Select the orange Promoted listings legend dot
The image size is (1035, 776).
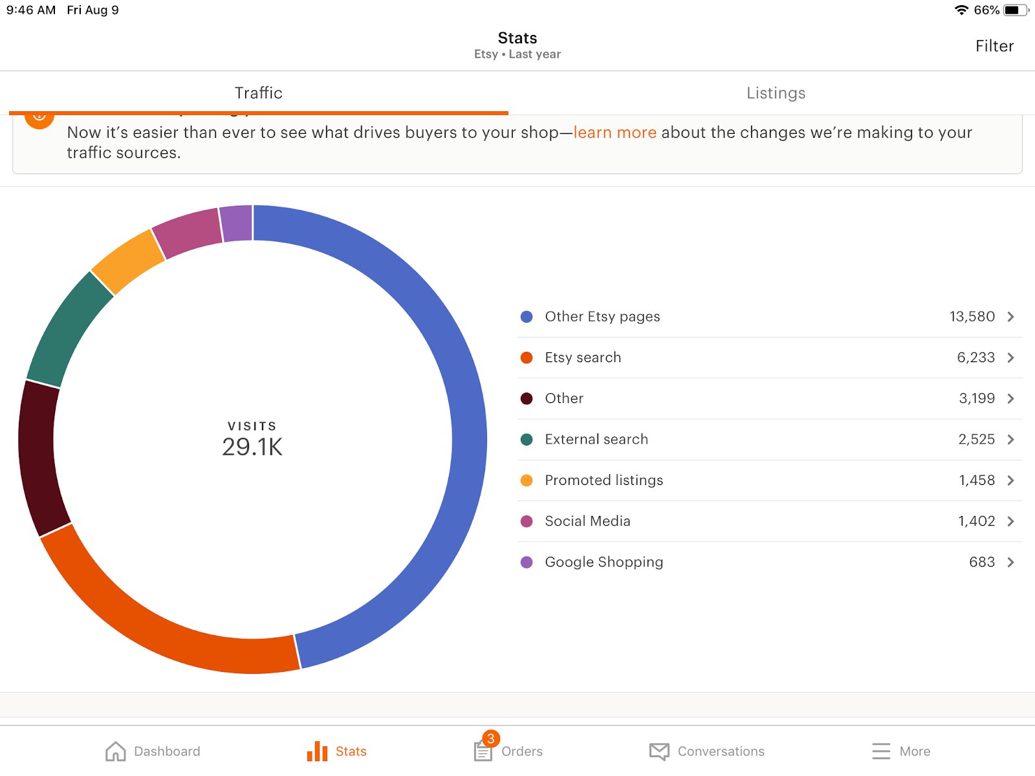click(527, 480)
